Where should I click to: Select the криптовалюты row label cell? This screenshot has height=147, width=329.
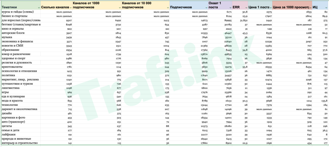pos(21,67)
